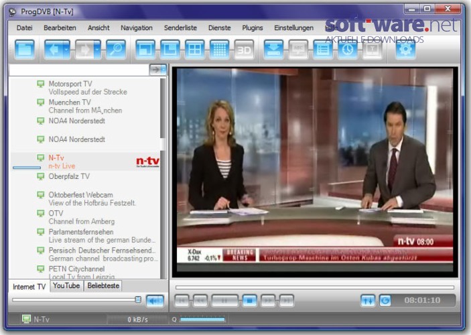
Task: Click the fast forward button
Action: tap(268, 300)
